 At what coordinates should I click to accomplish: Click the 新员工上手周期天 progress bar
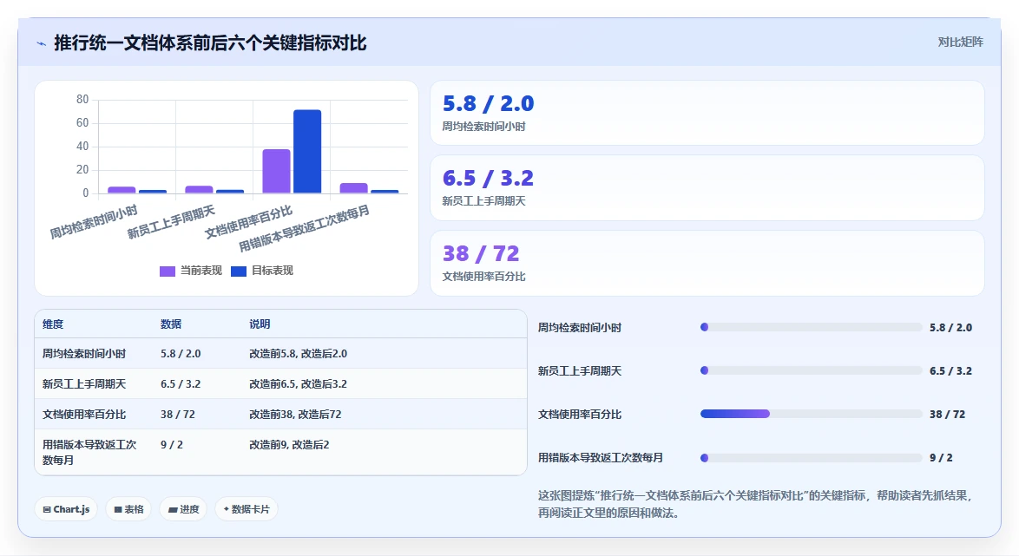[x=811, y=371]
